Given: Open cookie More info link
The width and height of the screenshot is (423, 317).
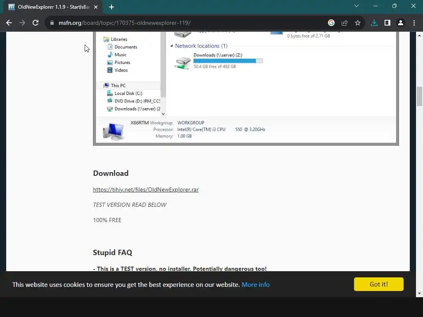Looking at the screenshot, I should [x=255, y=285].
